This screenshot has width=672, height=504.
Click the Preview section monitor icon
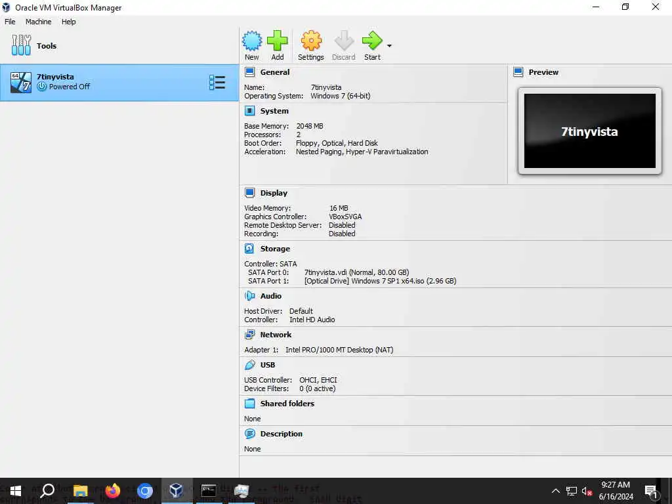[518, 72]
